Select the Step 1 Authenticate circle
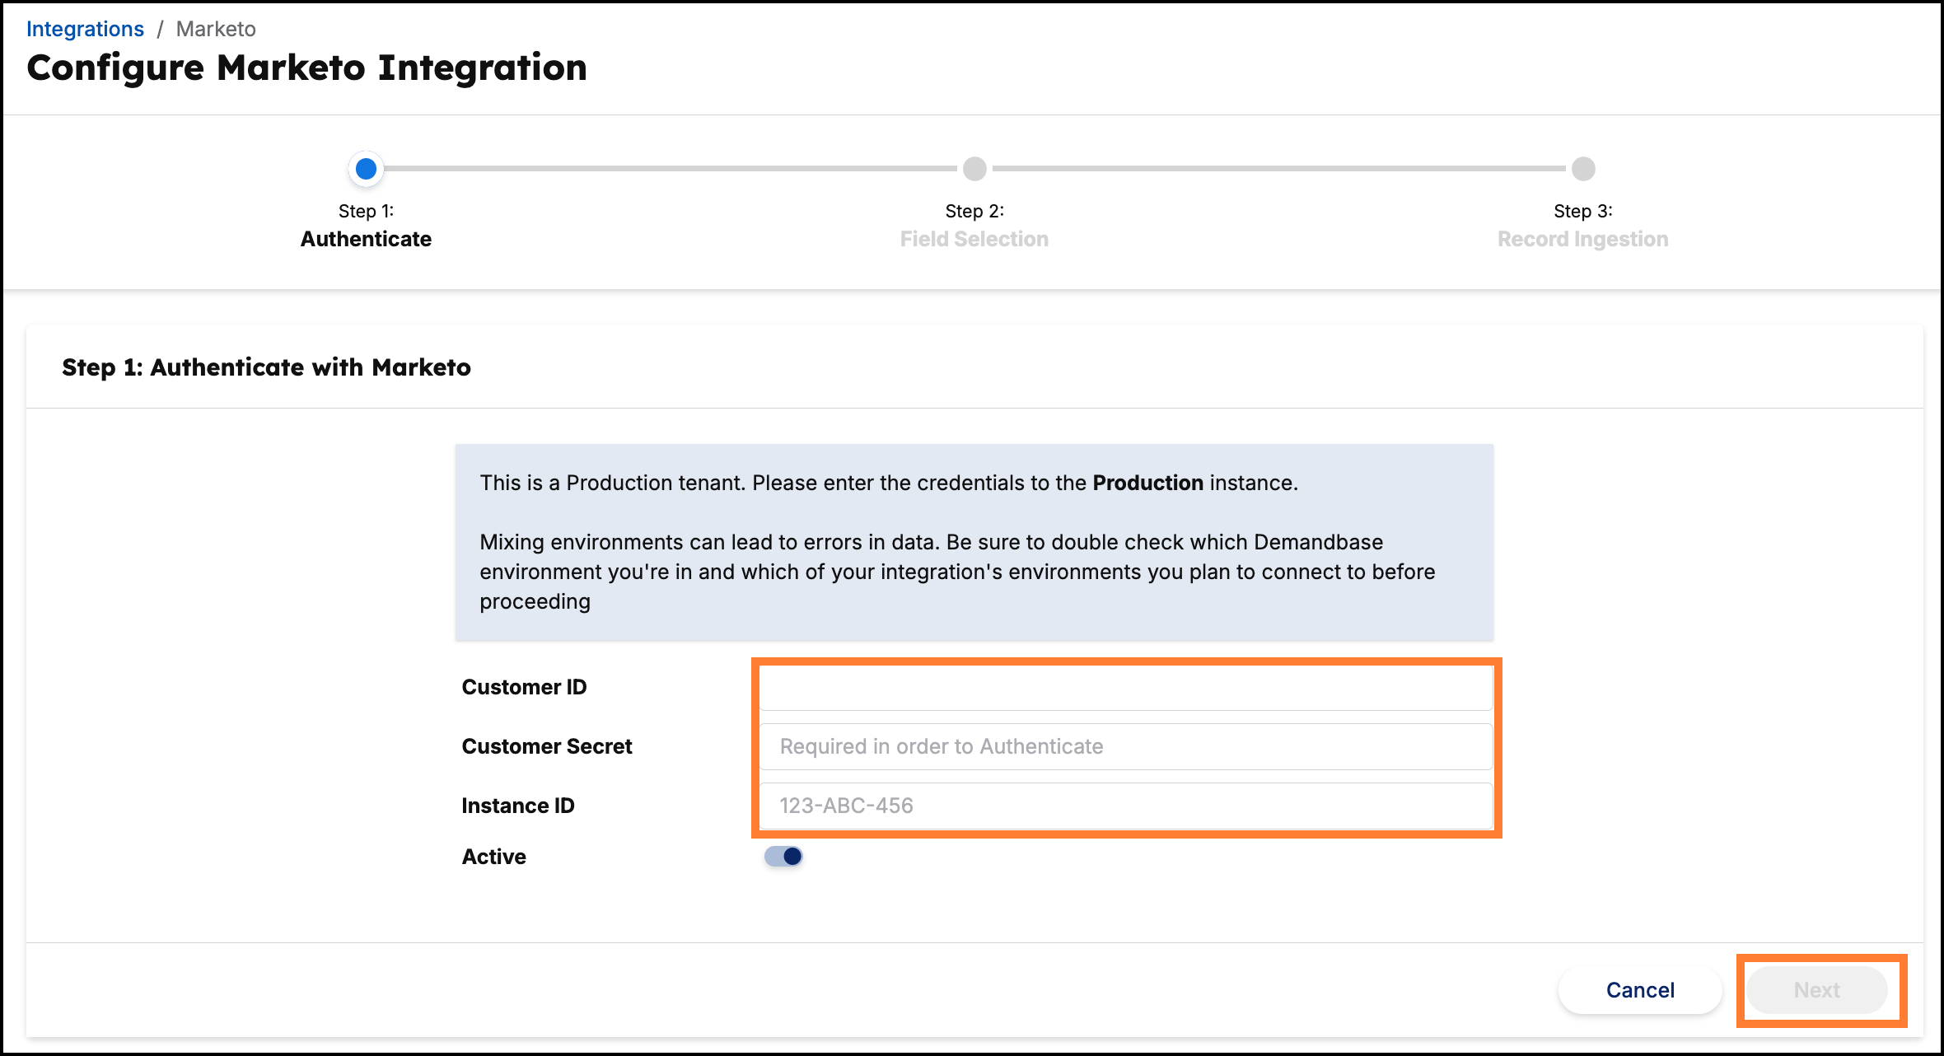 (367, 169)
